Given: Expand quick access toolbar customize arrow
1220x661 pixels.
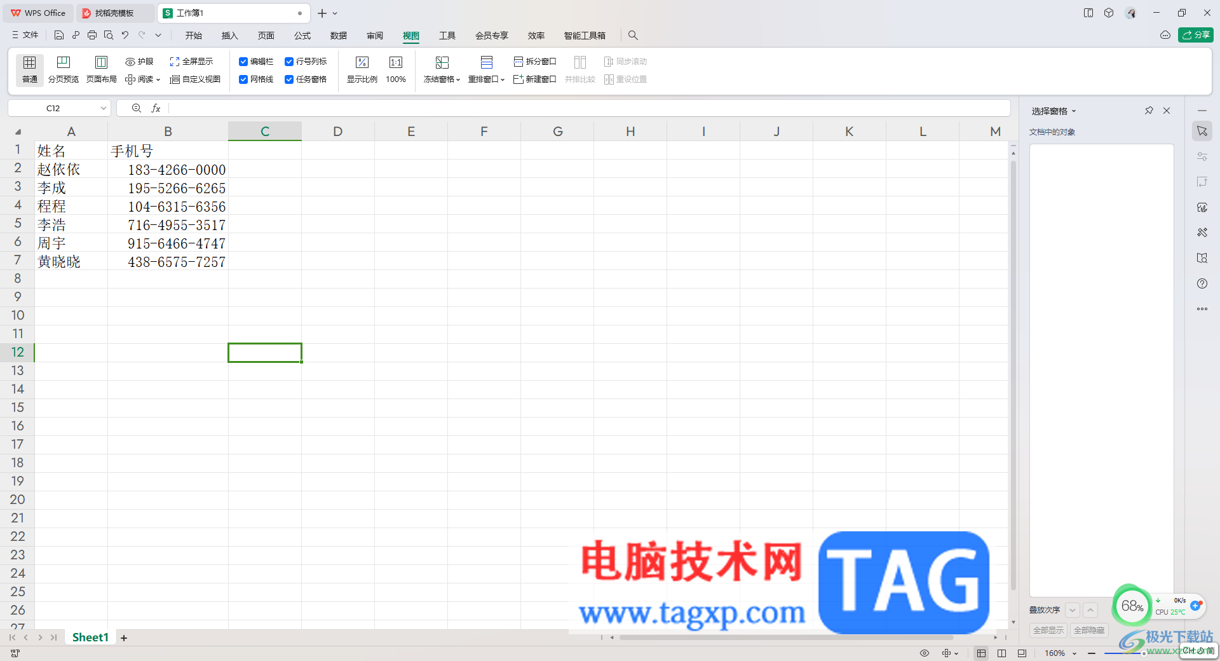Looking at the screenshot, I should 158,36.
